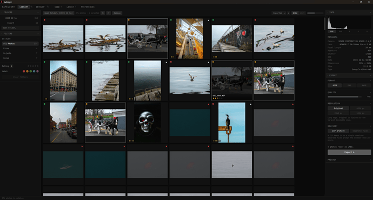Image resolution: width=373 pixels, height=200 pixels.
Task: Collapse the Export panel
Action: click(349, 75)
